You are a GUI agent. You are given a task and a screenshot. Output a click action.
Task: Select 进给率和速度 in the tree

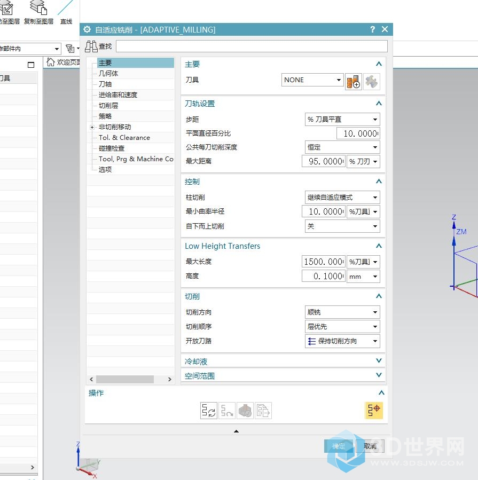[x=118, y=95]
